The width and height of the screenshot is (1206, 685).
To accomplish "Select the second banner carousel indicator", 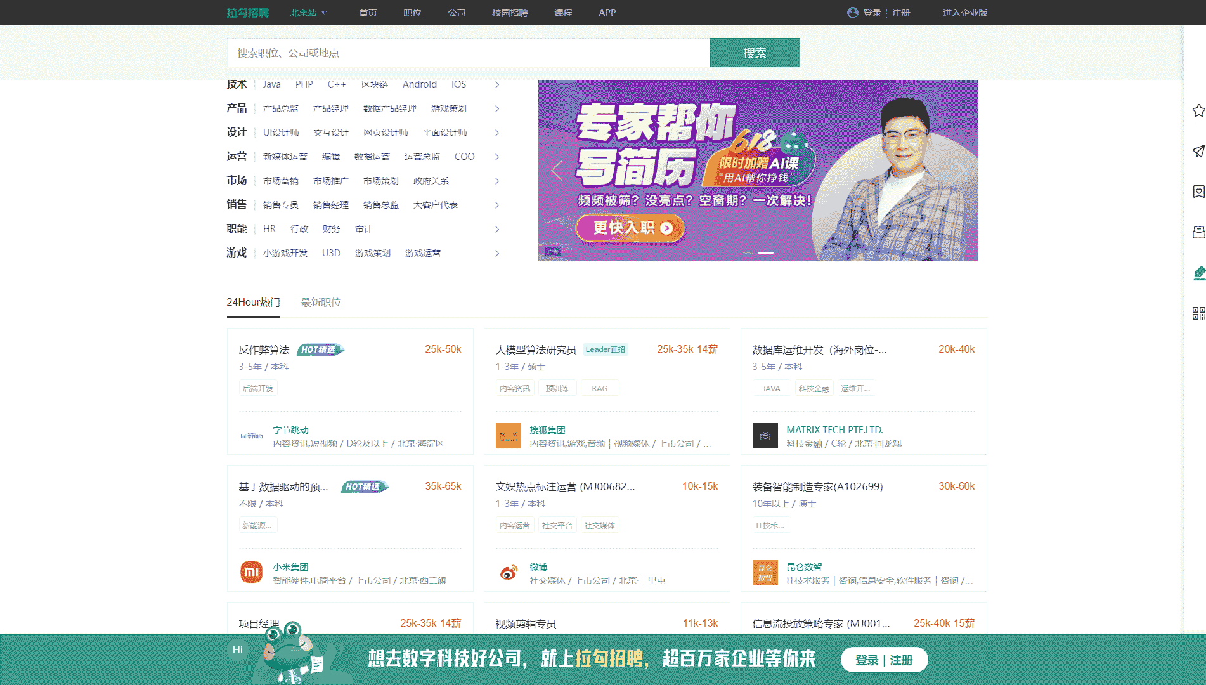I will coord(766,252).
